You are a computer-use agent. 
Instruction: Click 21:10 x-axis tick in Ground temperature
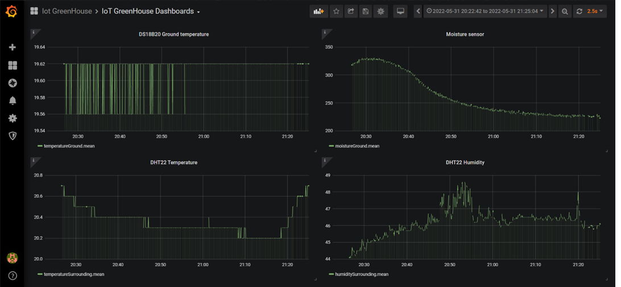[246, 136]
